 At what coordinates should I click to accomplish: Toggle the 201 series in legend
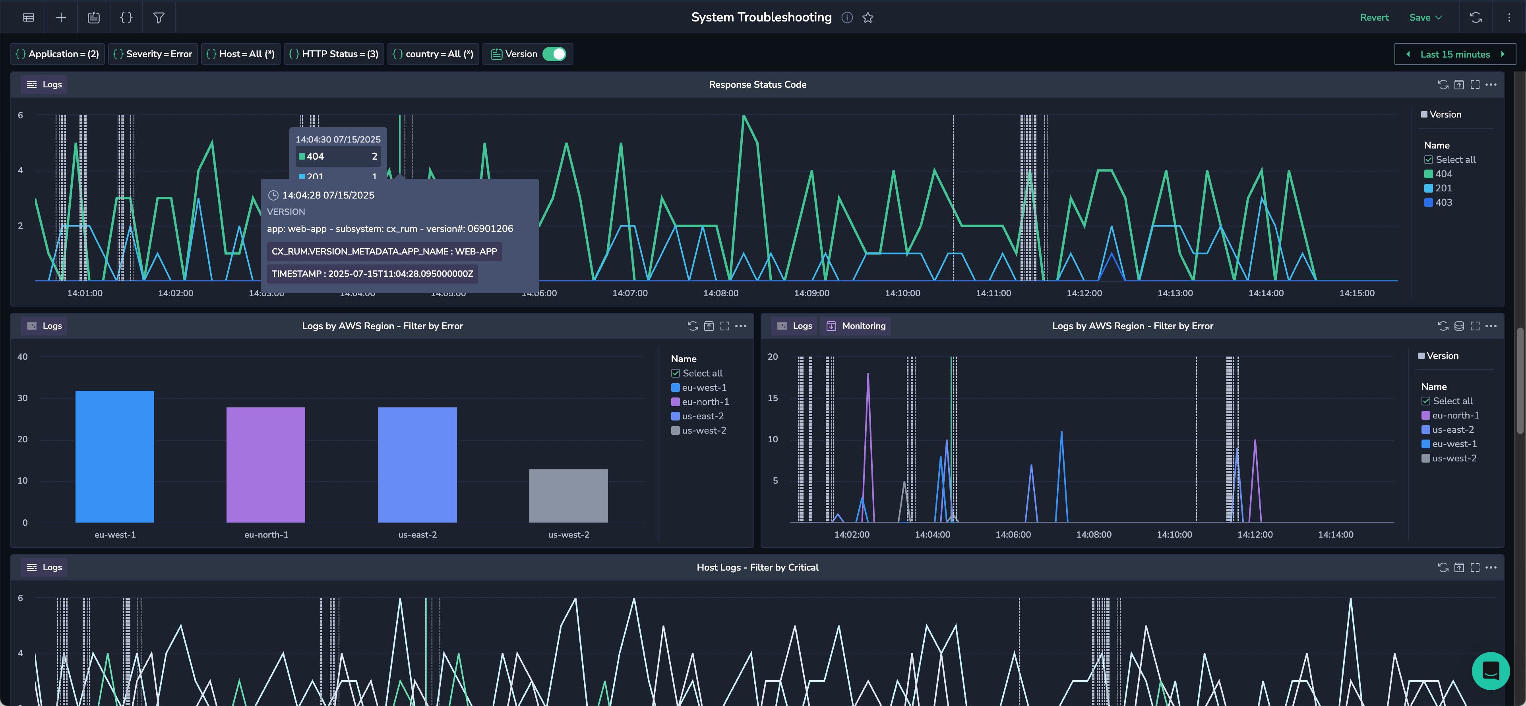click(1438, 188)
